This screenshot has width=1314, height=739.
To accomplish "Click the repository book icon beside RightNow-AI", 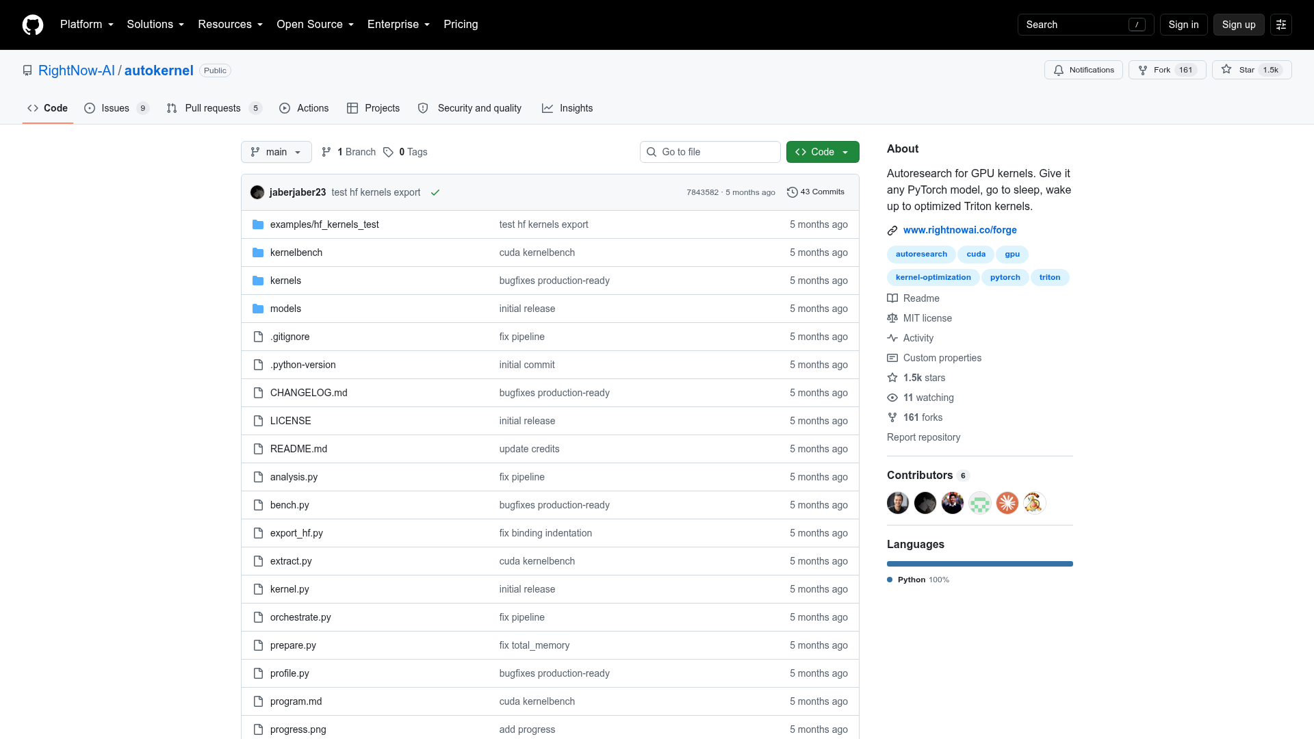I will (x=27, y=70).
